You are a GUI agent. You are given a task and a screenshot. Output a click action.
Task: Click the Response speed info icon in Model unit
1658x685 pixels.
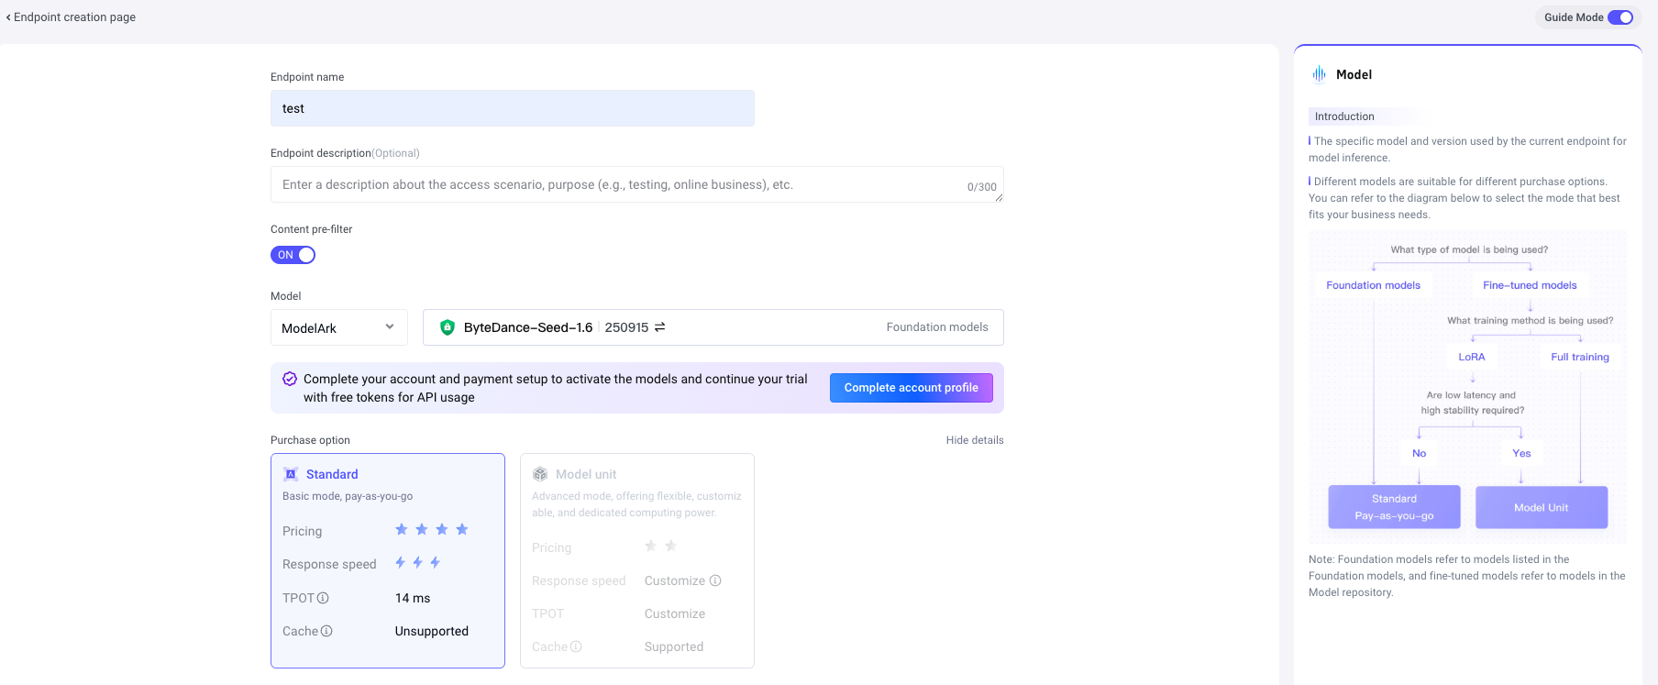coord(715,580)
